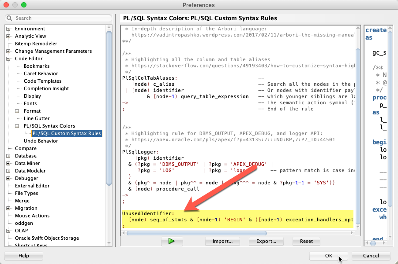The height and width of the screenshot is (264, 398).
Task: Click the Export button
Action: (266, 242)
